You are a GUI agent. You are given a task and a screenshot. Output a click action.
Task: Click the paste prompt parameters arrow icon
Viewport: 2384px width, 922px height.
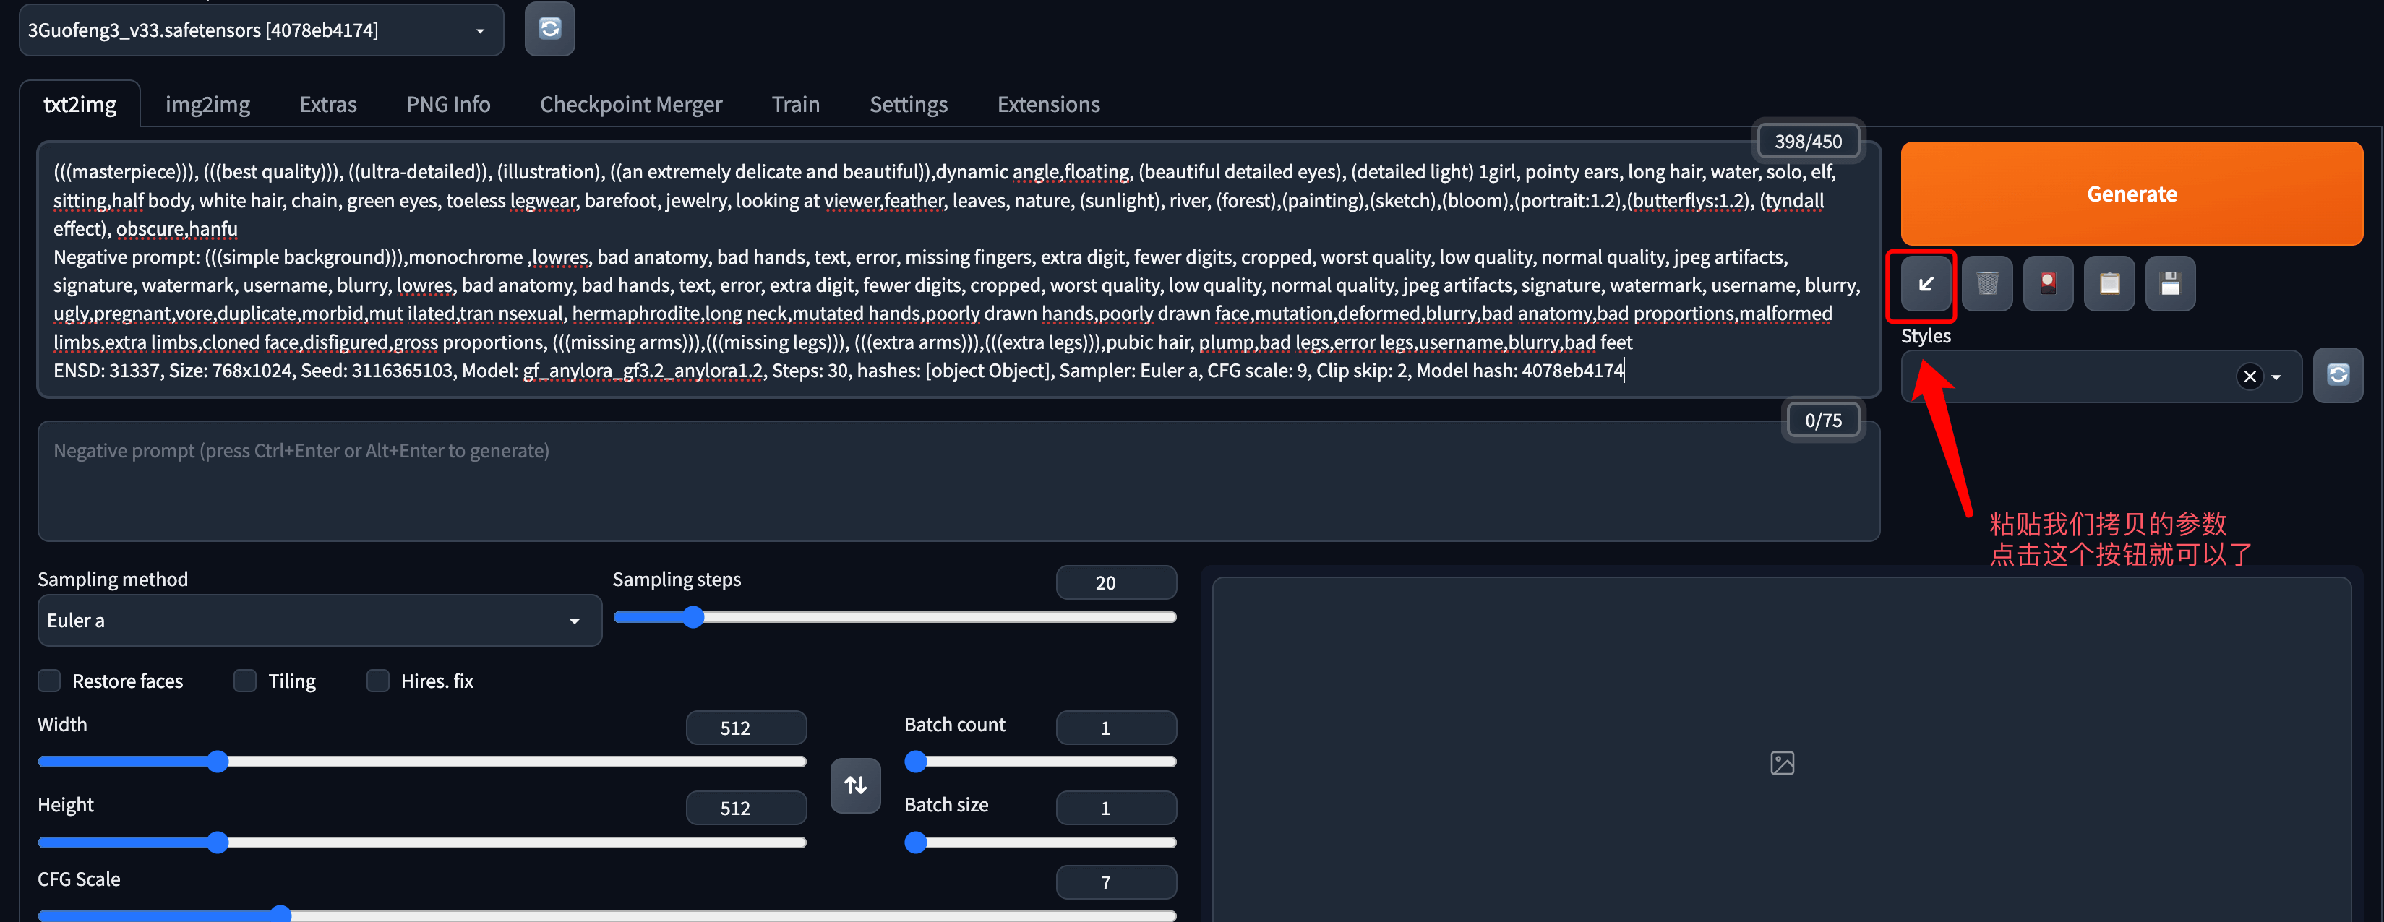[1925, 284]
